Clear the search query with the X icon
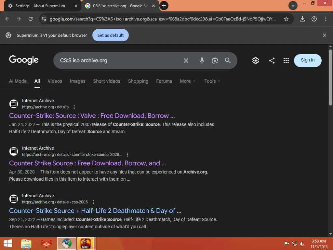 [186, 61]
